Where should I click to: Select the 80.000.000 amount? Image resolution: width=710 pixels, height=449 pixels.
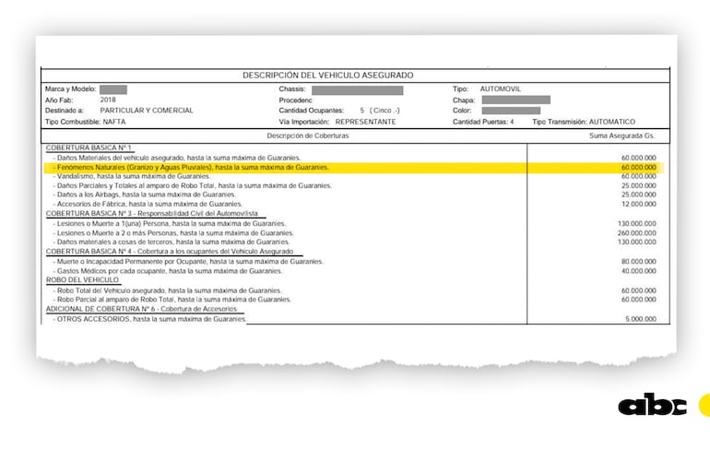[638, 262]
